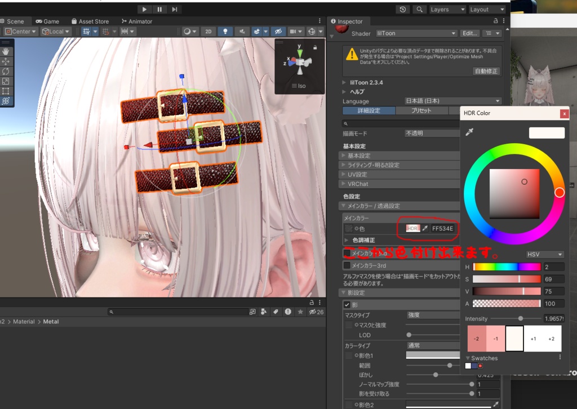Close the HDR Color window
The image size is (577, 409).
(564, 114)
